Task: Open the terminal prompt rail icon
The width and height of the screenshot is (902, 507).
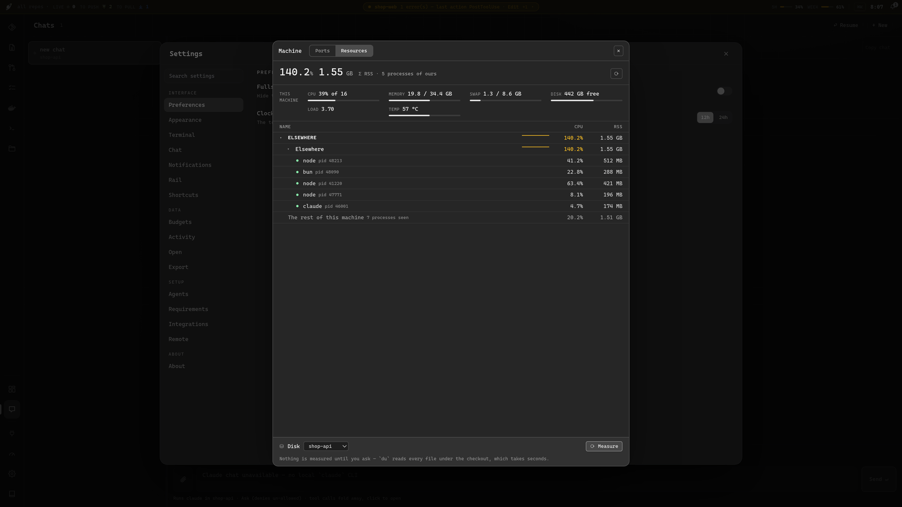Action: click(x=12, y=128)
